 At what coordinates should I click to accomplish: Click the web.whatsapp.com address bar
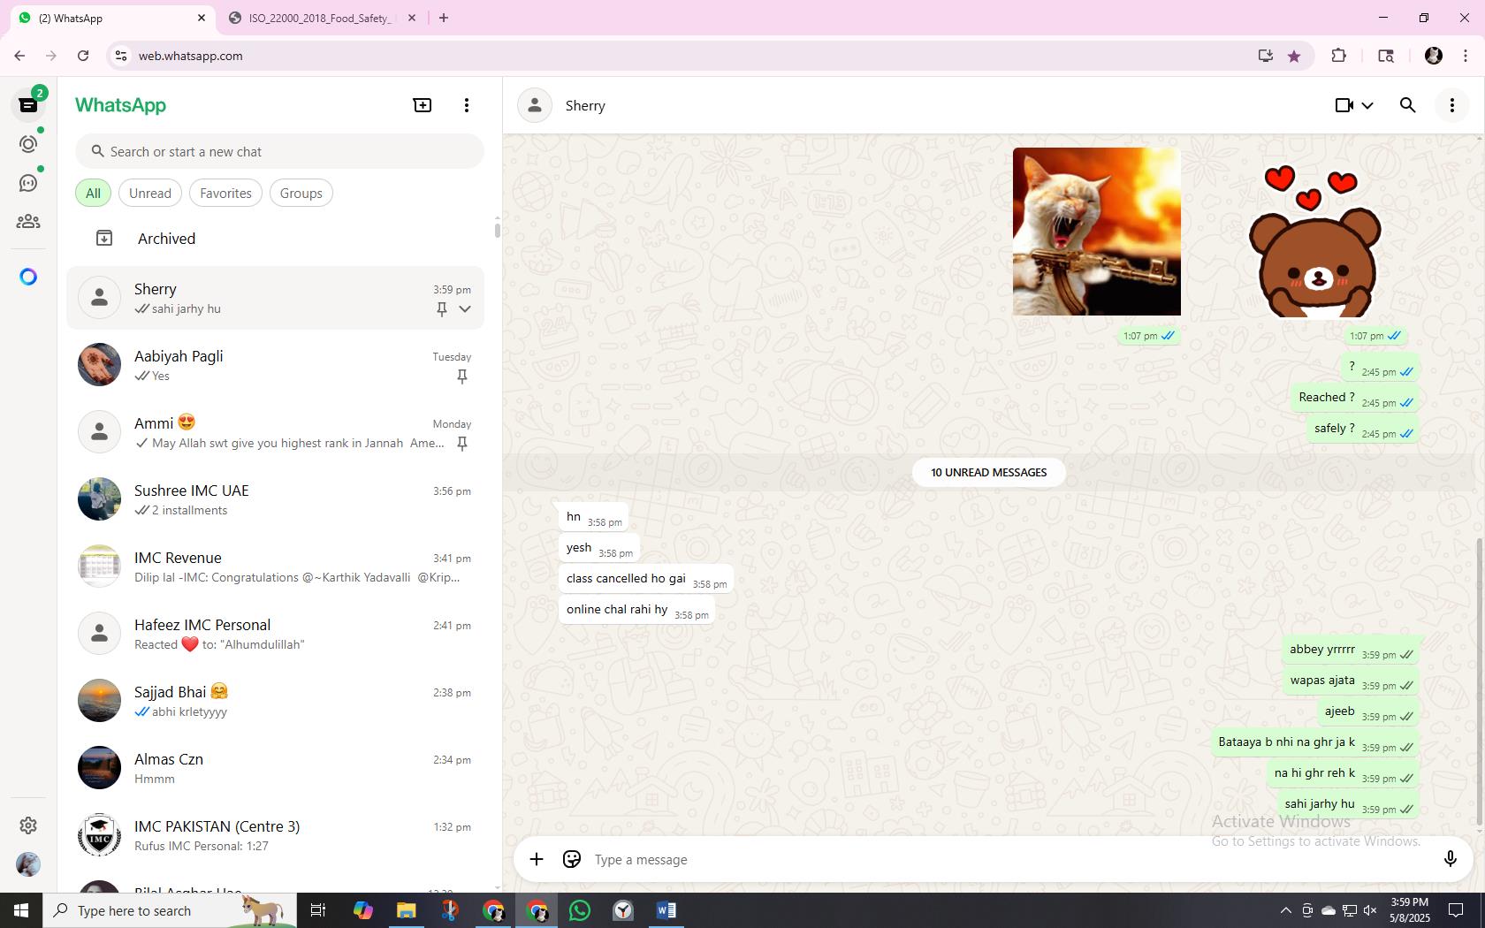click(x=689, y=56)
